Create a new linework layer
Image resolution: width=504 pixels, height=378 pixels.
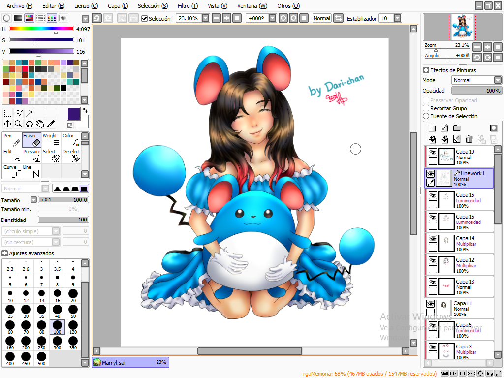point(444,128)
